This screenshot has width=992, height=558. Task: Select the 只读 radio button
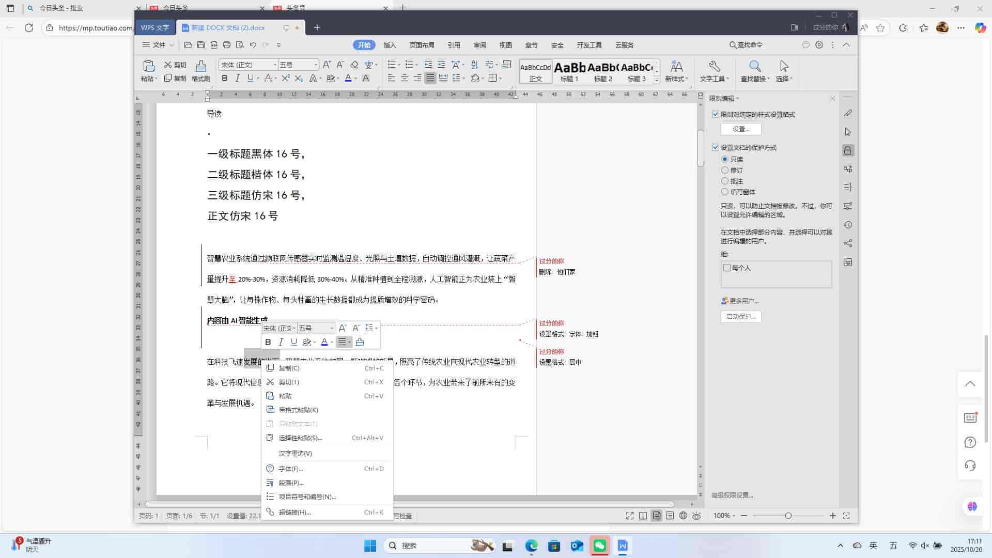pyautogui.click(x=725, y=159)
